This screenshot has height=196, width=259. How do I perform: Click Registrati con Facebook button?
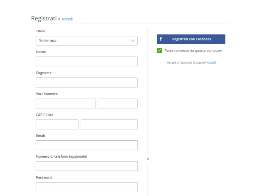[x=191, y=39]
